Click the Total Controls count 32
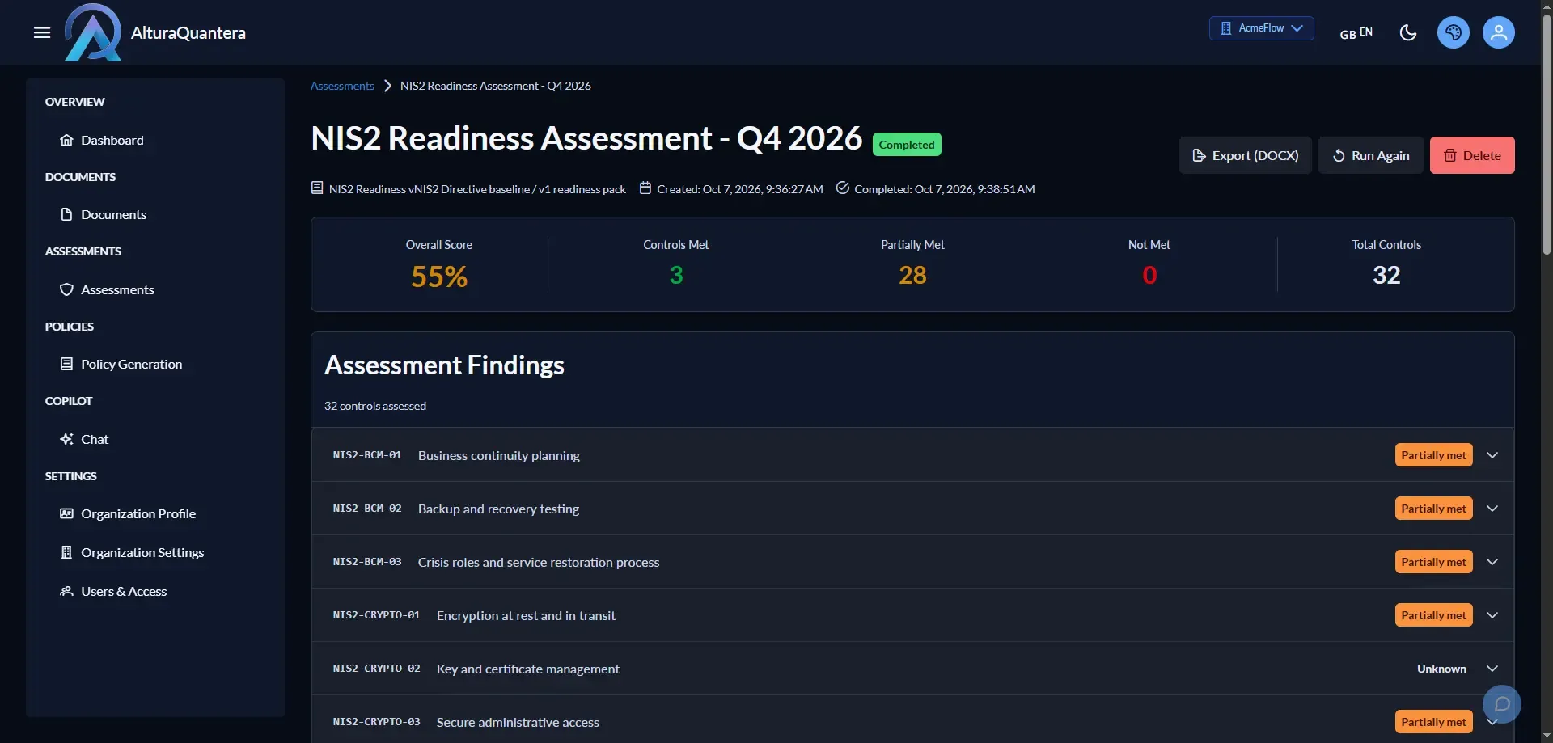 click(1386, 275)
